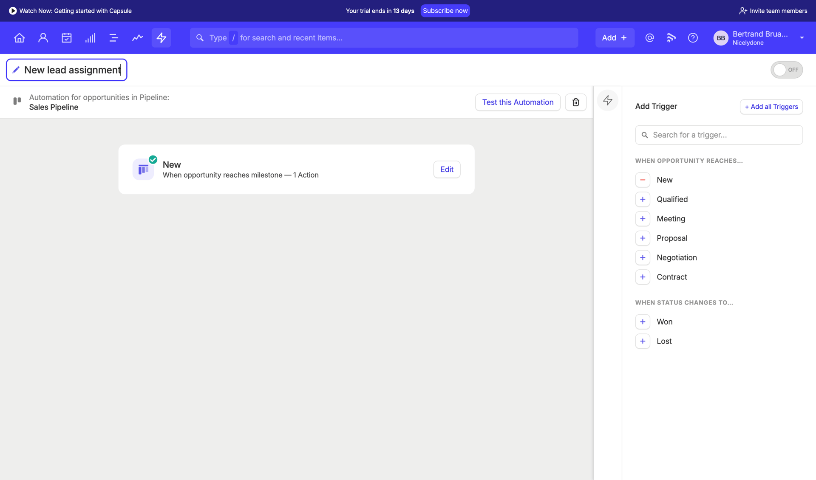The image size is (816, 480).
Task: Click Test this Automation
Action: click(518, 102)
